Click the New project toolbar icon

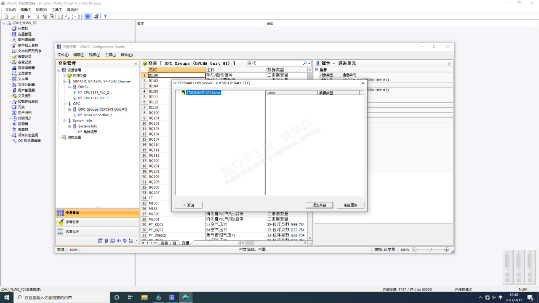pyautogui.click(x=6, y=16)
